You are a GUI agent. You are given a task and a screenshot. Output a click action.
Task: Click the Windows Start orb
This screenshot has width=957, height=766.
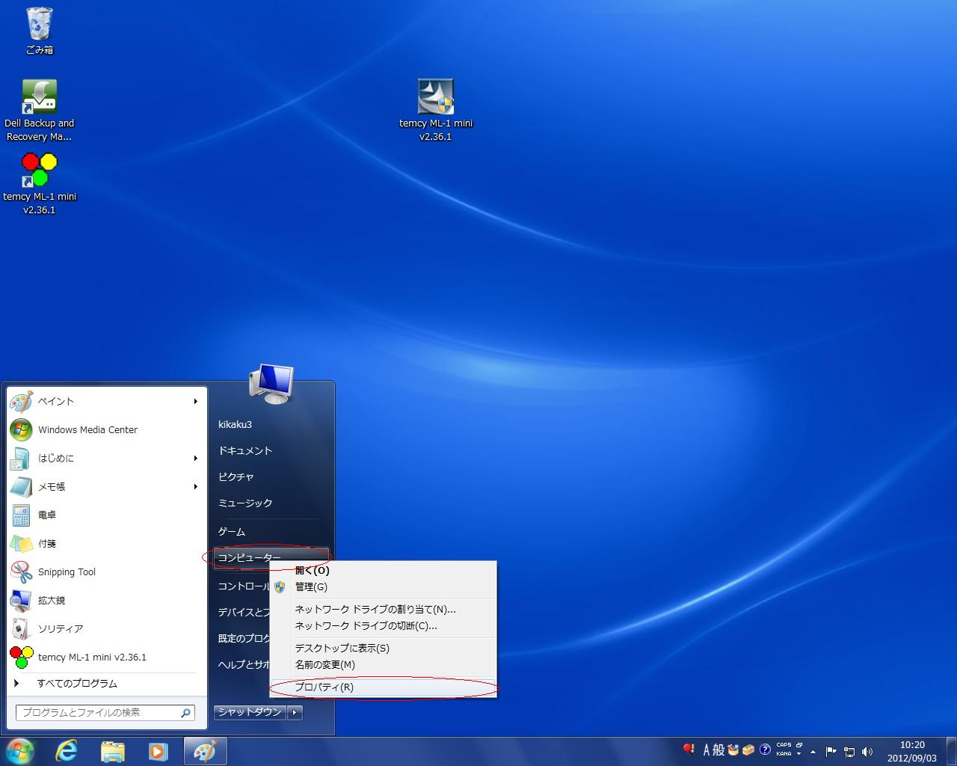20,751
